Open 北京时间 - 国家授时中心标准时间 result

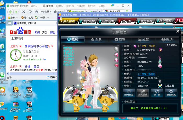pos(32,46)
